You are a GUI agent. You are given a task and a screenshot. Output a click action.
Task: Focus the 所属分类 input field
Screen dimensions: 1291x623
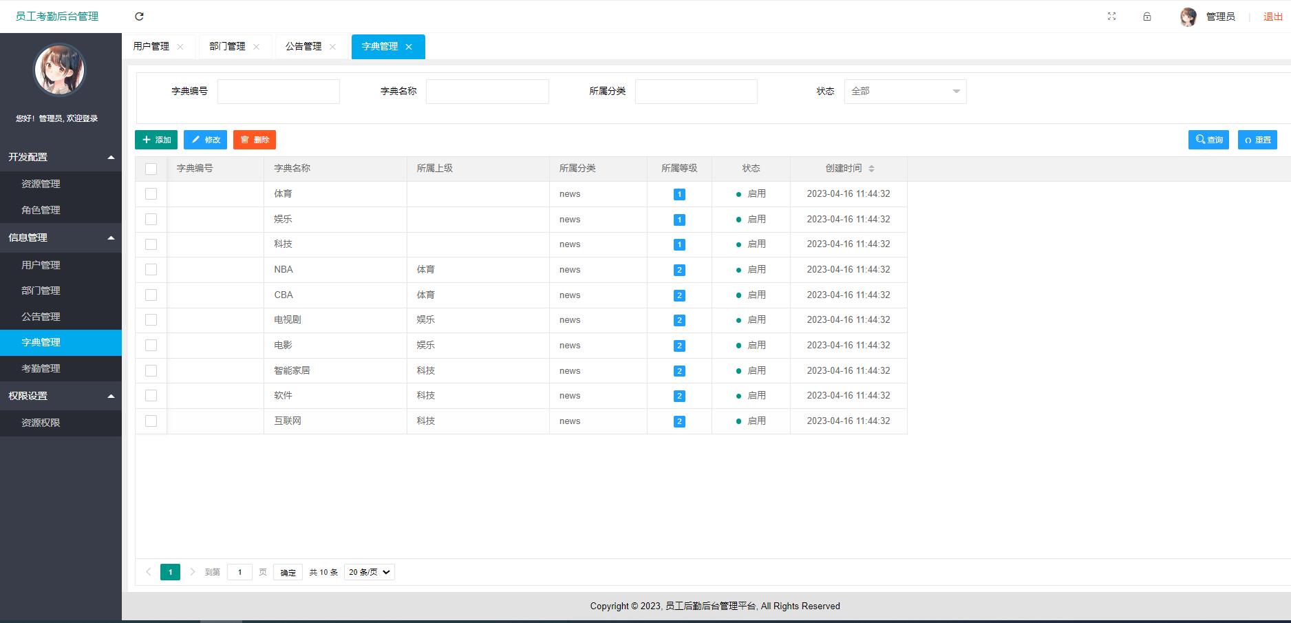coord(696,92)
